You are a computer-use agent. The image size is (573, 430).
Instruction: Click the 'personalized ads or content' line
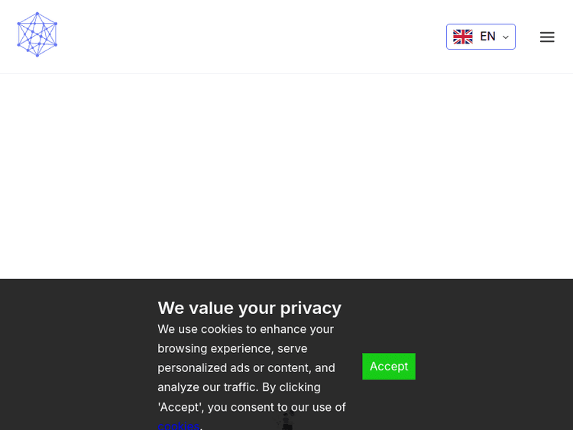(246, 367)
